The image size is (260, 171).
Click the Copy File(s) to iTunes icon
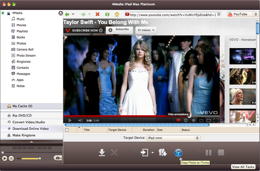coord(178,153)
